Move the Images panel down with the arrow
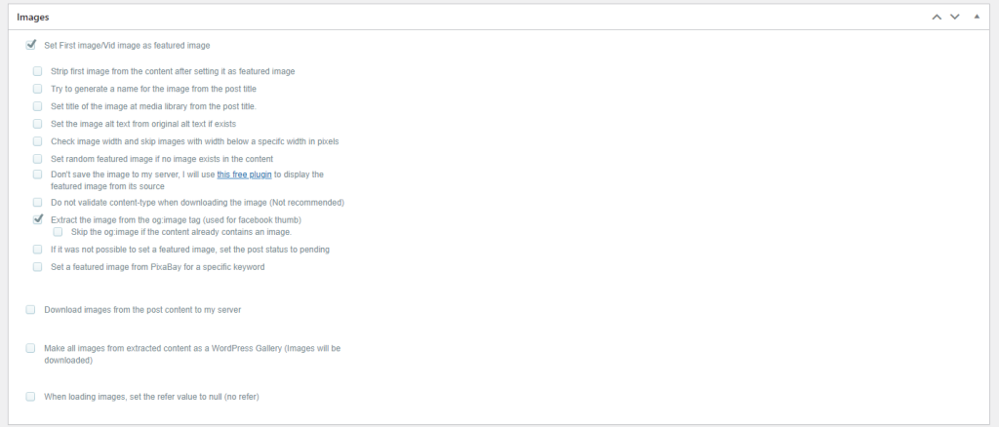 point(954,18)
